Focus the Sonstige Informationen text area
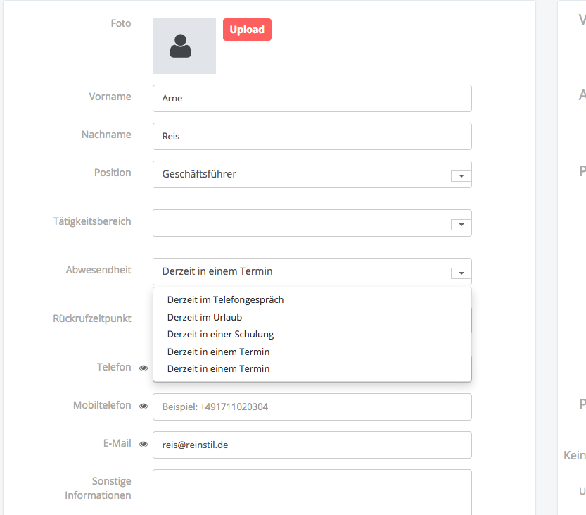The image size is (586, 515). (x=312, y=492)
